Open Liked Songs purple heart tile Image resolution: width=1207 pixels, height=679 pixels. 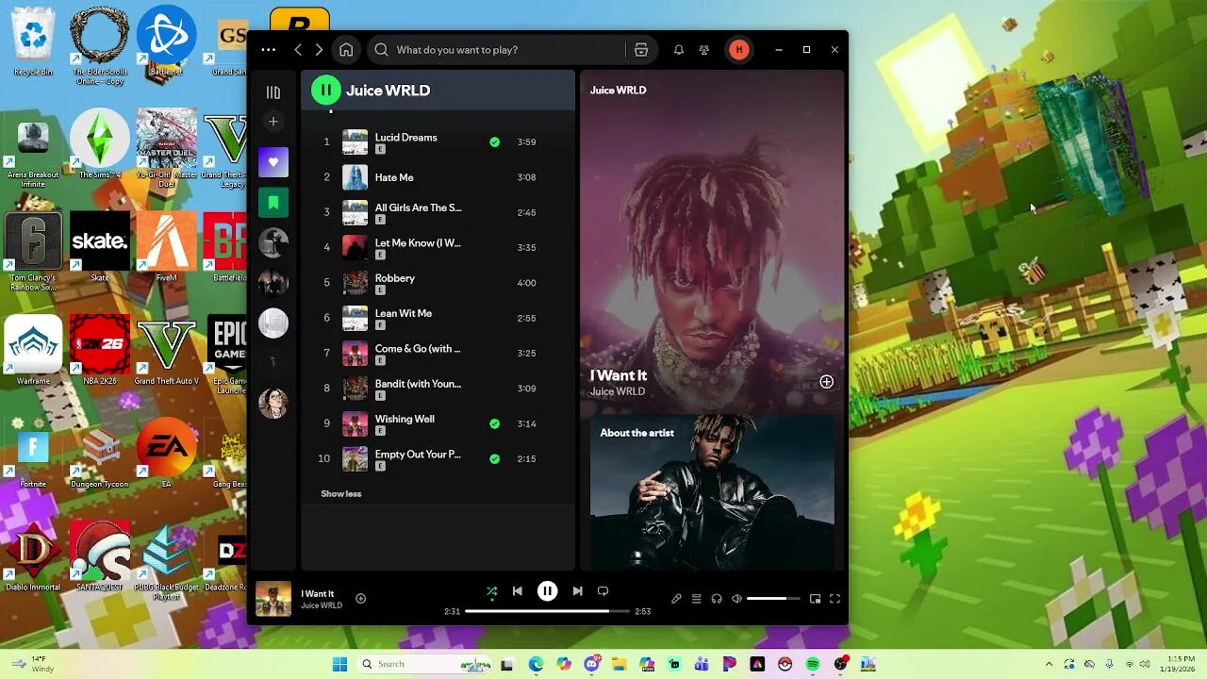(x=273, y=162)
